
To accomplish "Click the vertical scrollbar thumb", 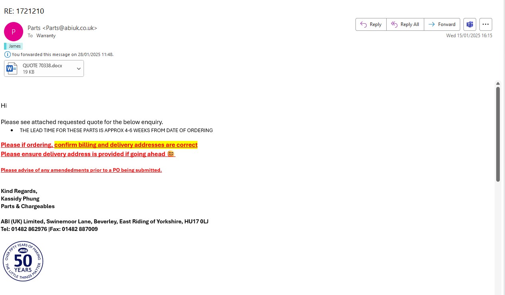I will [498, 134].
